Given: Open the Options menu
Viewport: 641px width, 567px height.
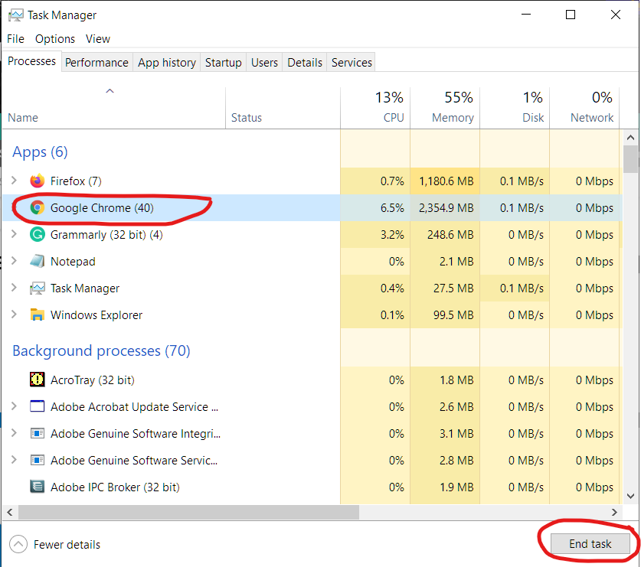Looking at the screenshot, I should 55,39.
